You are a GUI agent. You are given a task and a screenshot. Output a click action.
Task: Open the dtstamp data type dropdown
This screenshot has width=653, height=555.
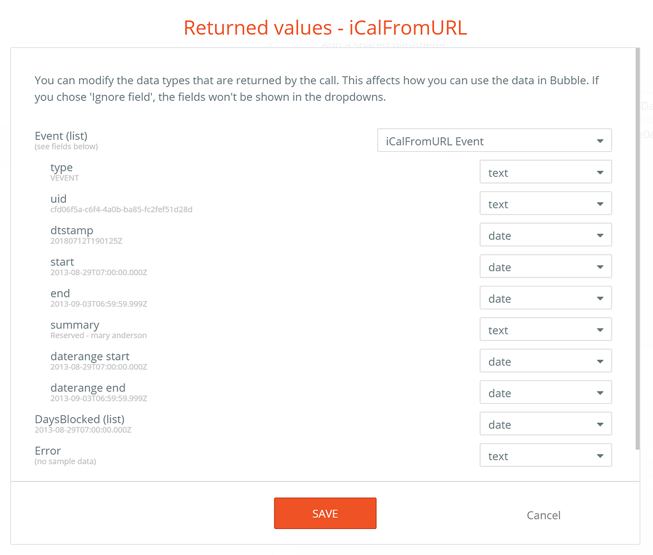(x=545, y=235)
